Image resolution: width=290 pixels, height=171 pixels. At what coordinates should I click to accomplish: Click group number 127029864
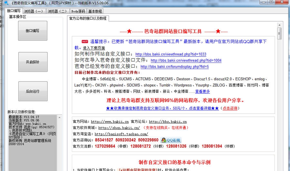(x=105, y=146)
